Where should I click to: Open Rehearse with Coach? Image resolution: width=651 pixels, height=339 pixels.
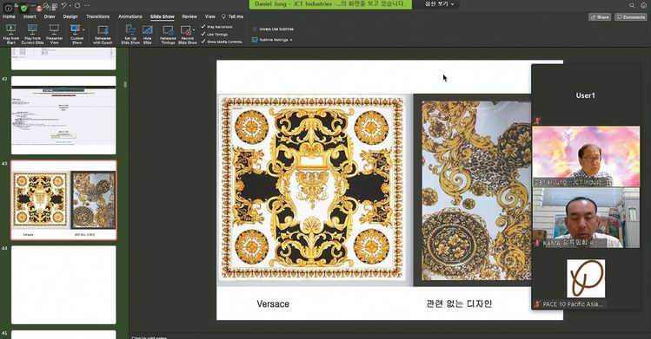tap(103, 34)
